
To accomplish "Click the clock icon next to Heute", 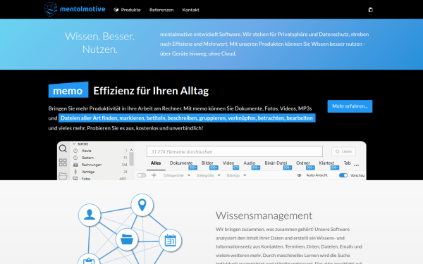I will (x=75, y=151).
